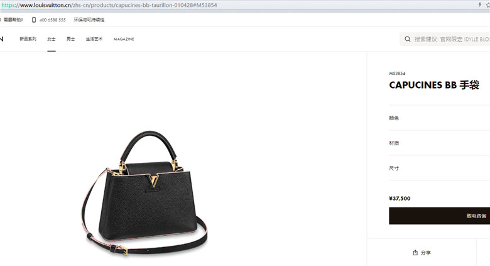
Task: Click the phone icon beside 400 6588 555
Action: (34, 19)
